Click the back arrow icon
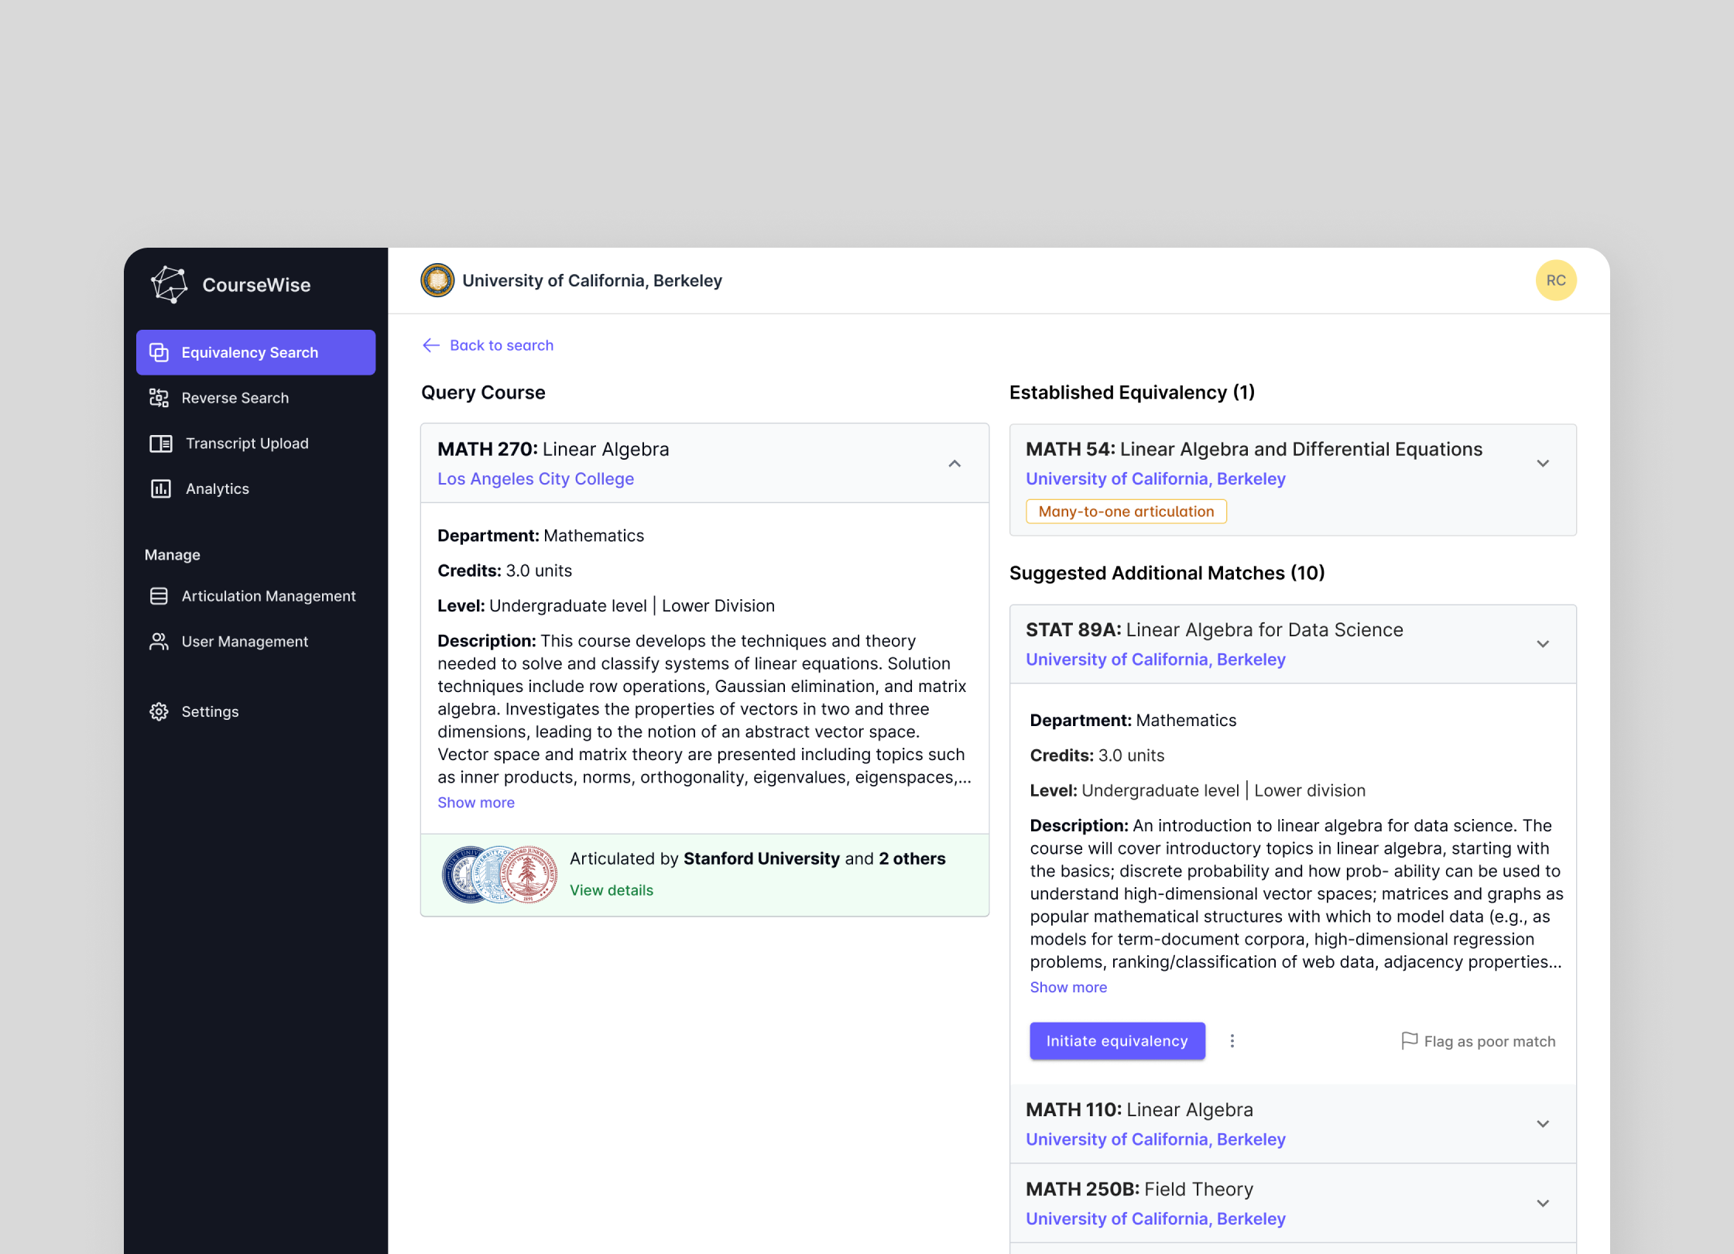 pos(431,345)
